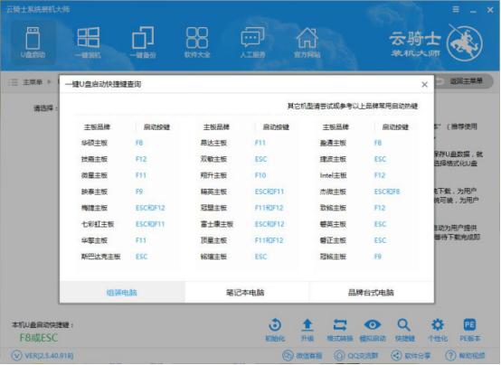Switch to the 品牌台式电脑 tab
This screenshot has height=365, width=501.
[x=371, y=293]
